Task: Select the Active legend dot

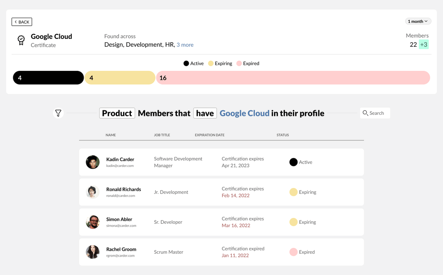Action: (186, 63)
